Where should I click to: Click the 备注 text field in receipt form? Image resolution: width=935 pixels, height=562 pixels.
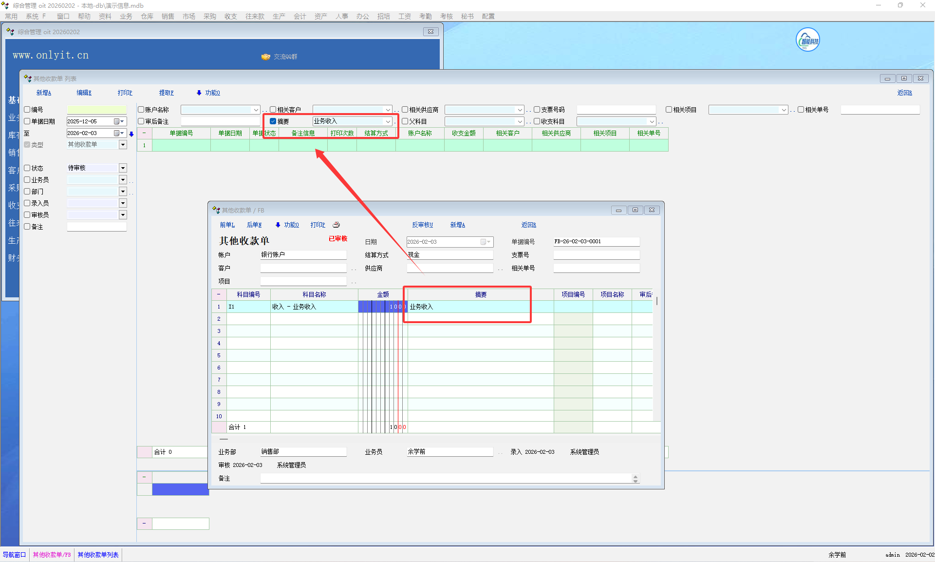(x=446, y=478)
